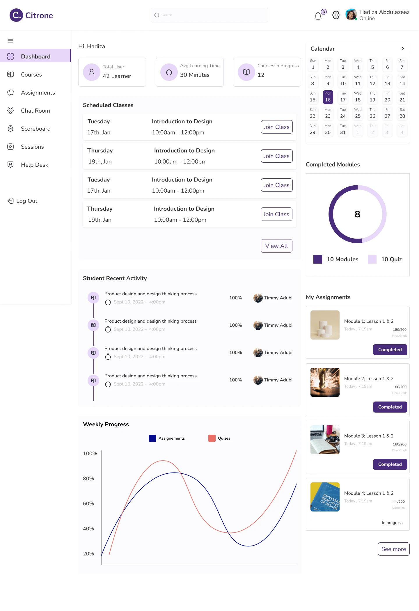Go to Chat Room in sidebar
This screenshot has height=611, width=419.
35,111
